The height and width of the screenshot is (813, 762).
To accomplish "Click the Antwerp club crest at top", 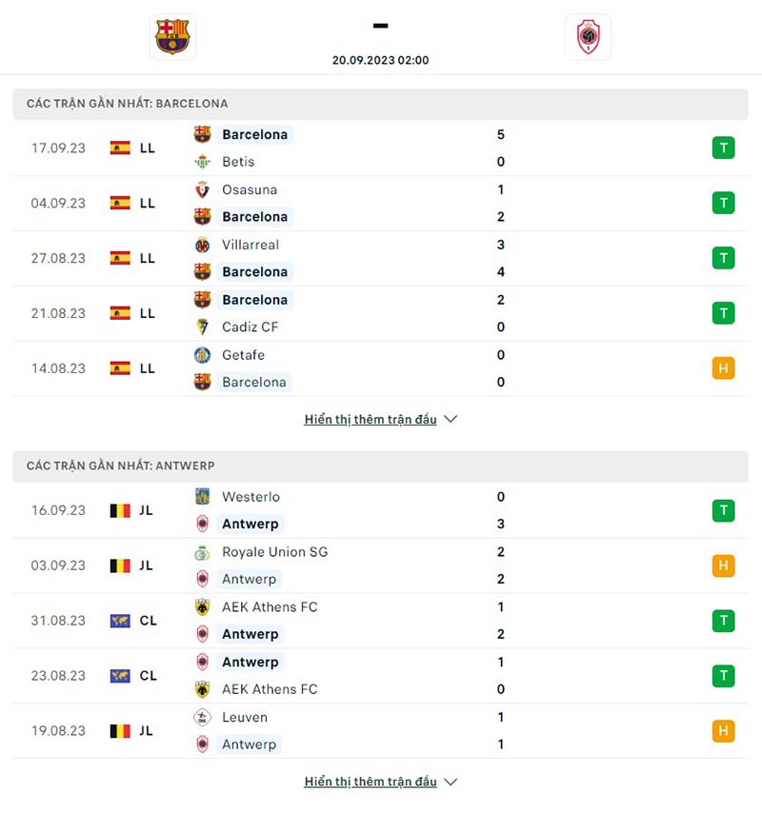I will pos(588,36).
